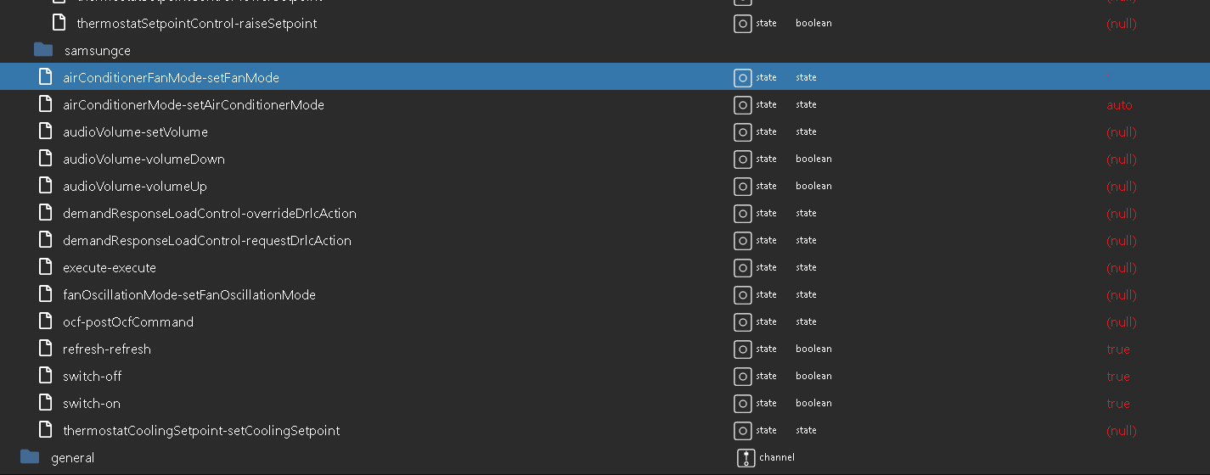This screenshot has width=1210, height=475.
Task: Click file icon of airConditionerFanMode-setFanMode
Action: pyautogui.click(x=46, y=77)
